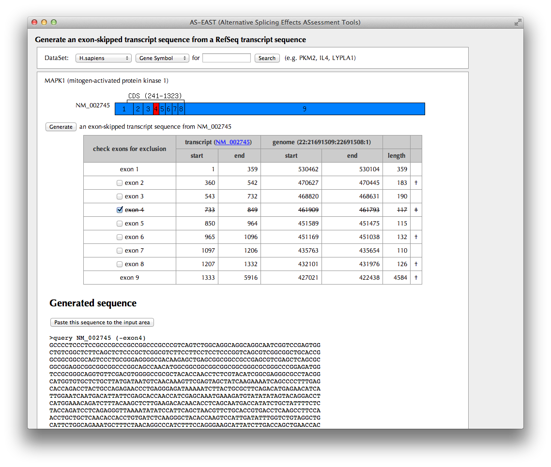Click the red exon 4 block in diagram
The height and width of the screenshot is (467, 551).
pyautogui.click(x=156, y=109)
